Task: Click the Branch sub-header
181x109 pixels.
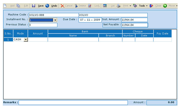Action: (110, 36)
